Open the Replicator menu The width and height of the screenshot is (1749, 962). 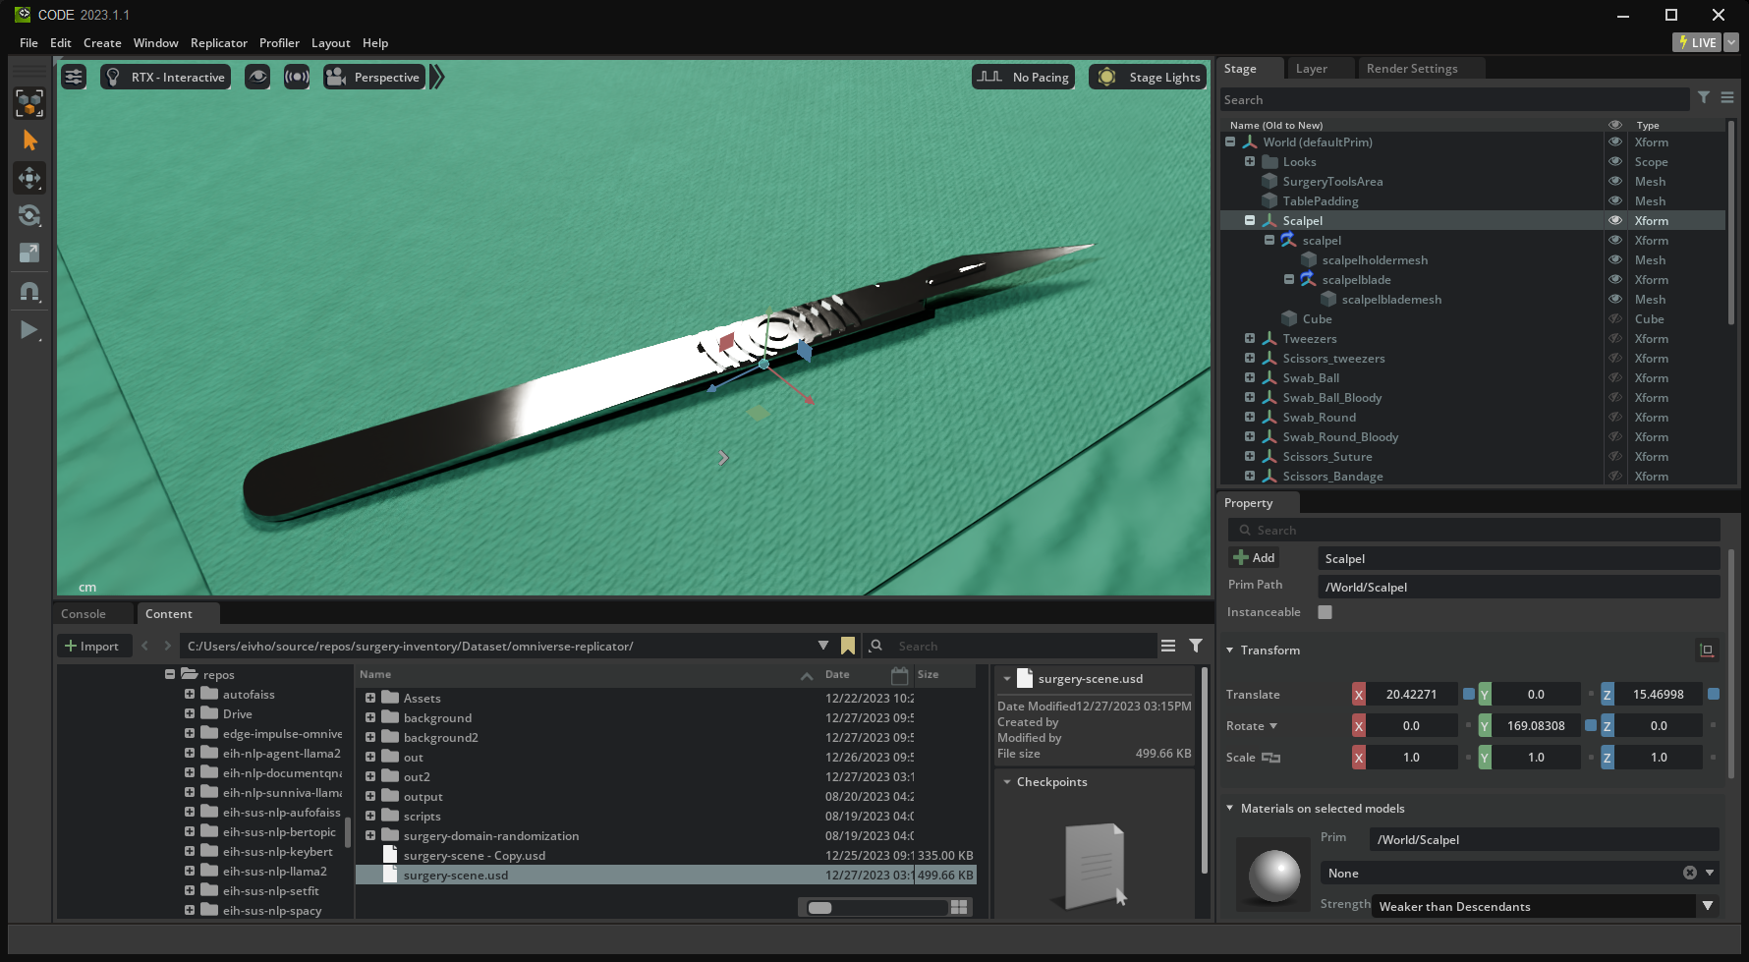click(218, 42)
